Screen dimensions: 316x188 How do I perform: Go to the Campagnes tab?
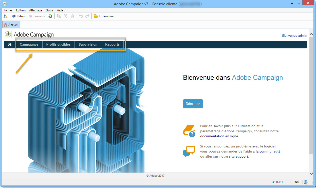point(29,44)
